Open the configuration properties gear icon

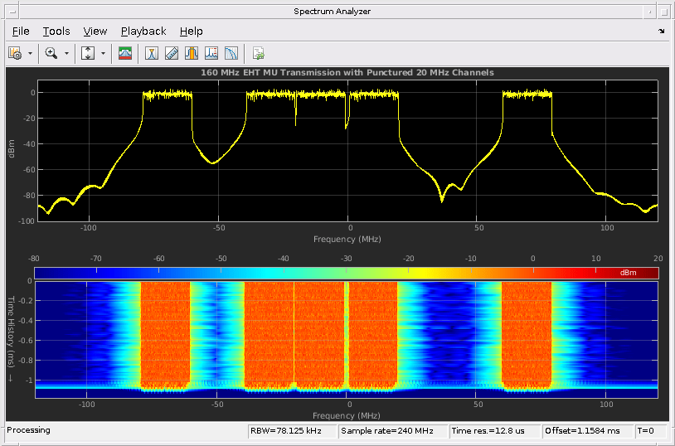click(x=15, y=53)
